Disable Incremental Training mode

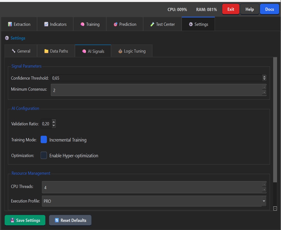pos(44,140)
